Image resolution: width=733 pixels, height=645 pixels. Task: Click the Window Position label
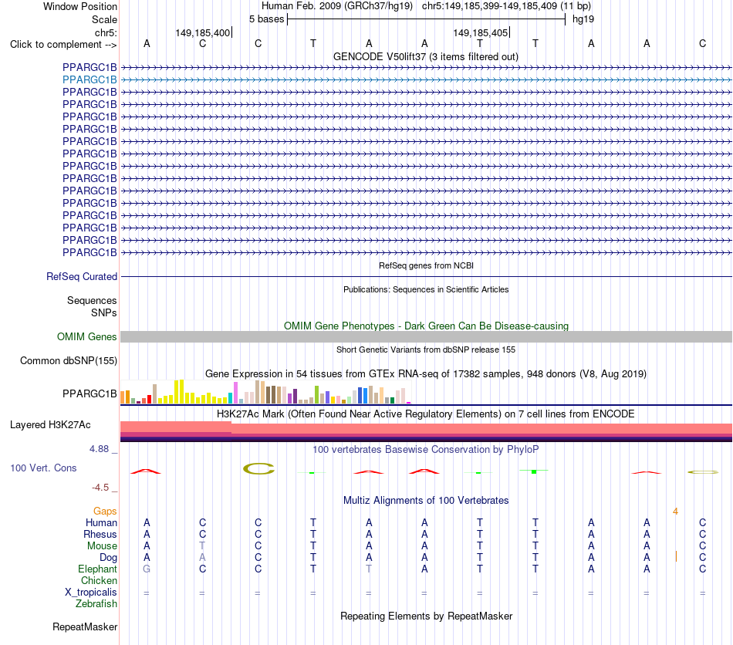pos(80,6)
